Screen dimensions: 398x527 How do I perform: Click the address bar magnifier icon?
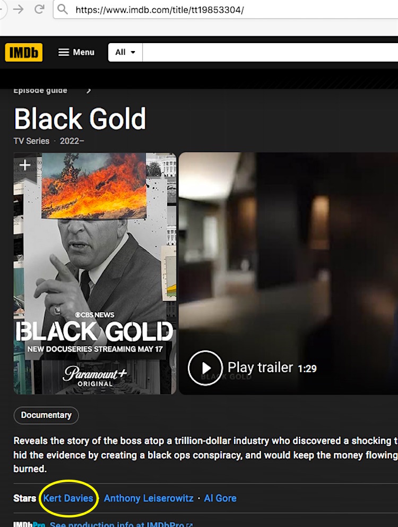(x=63, y=10)
